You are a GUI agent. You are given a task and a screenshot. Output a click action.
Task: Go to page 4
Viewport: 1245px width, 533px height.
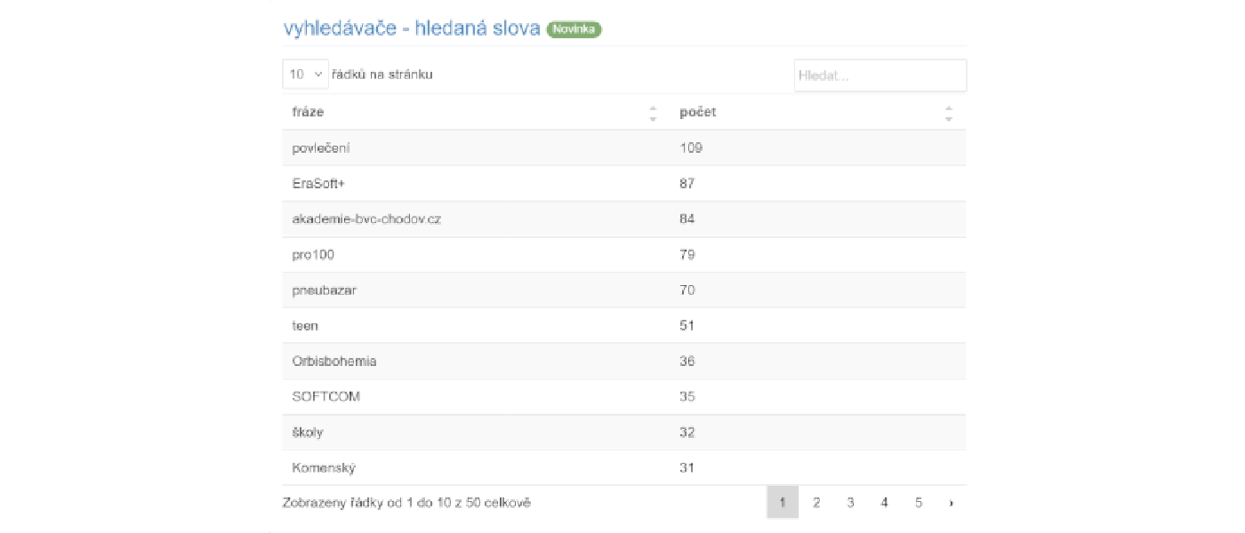(x=884, y=503)
